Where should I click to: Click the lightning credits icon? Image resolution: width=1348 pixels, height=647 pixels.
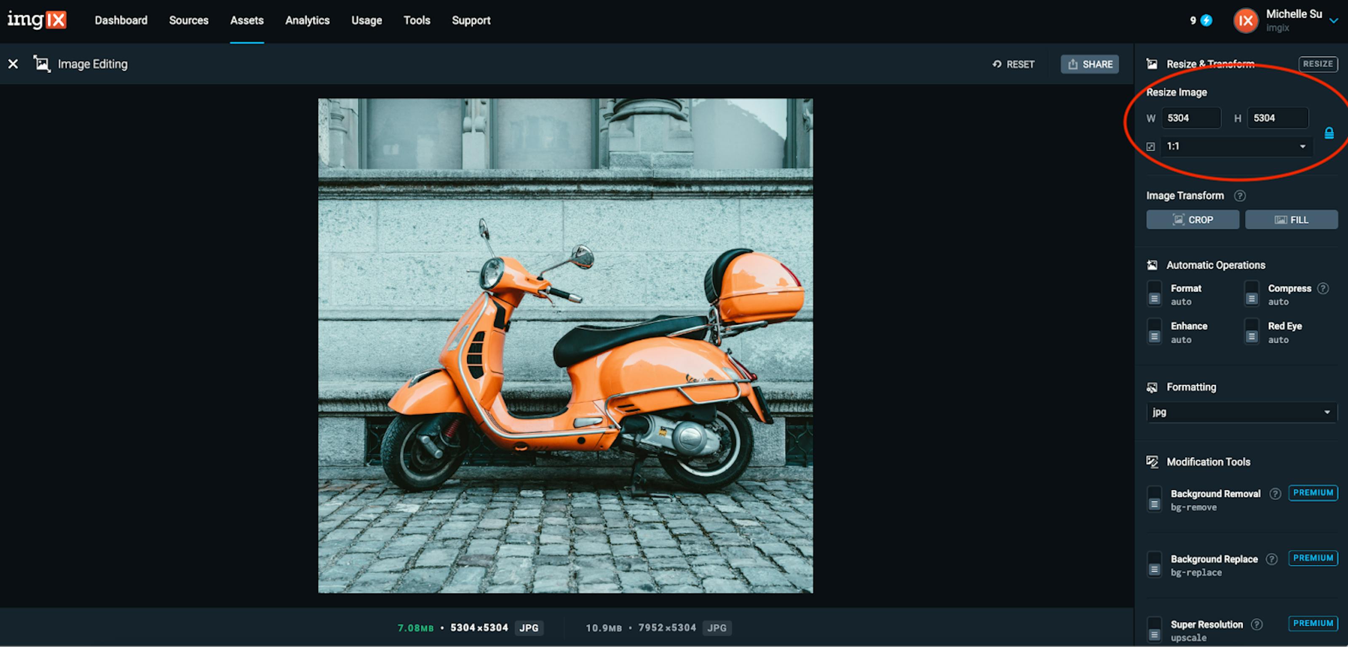pos(1206,20)
